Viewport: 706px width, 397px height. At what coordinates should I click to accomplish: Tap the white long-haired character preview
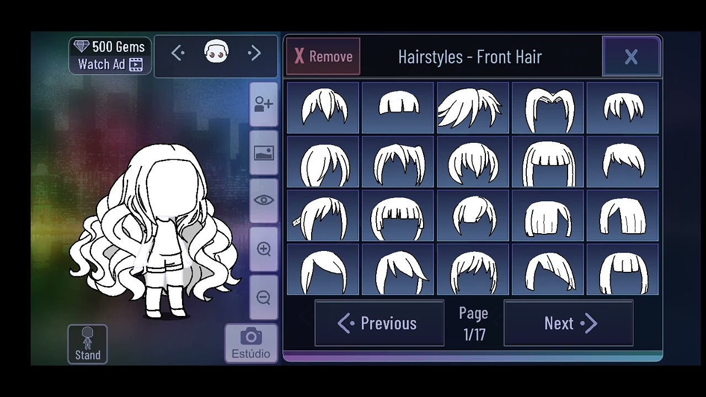(156, 232)
